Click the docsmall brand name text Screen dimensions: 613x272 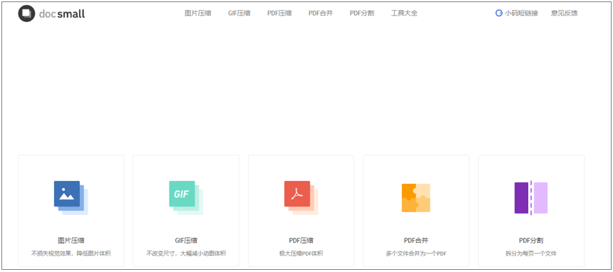62,14
